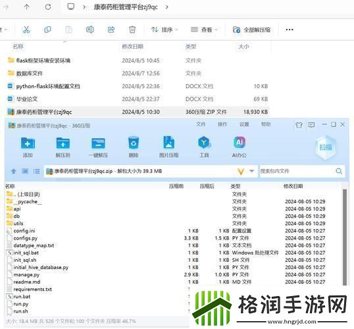Click the 图片压缩 image compress icon

click(x=169, y=147)
